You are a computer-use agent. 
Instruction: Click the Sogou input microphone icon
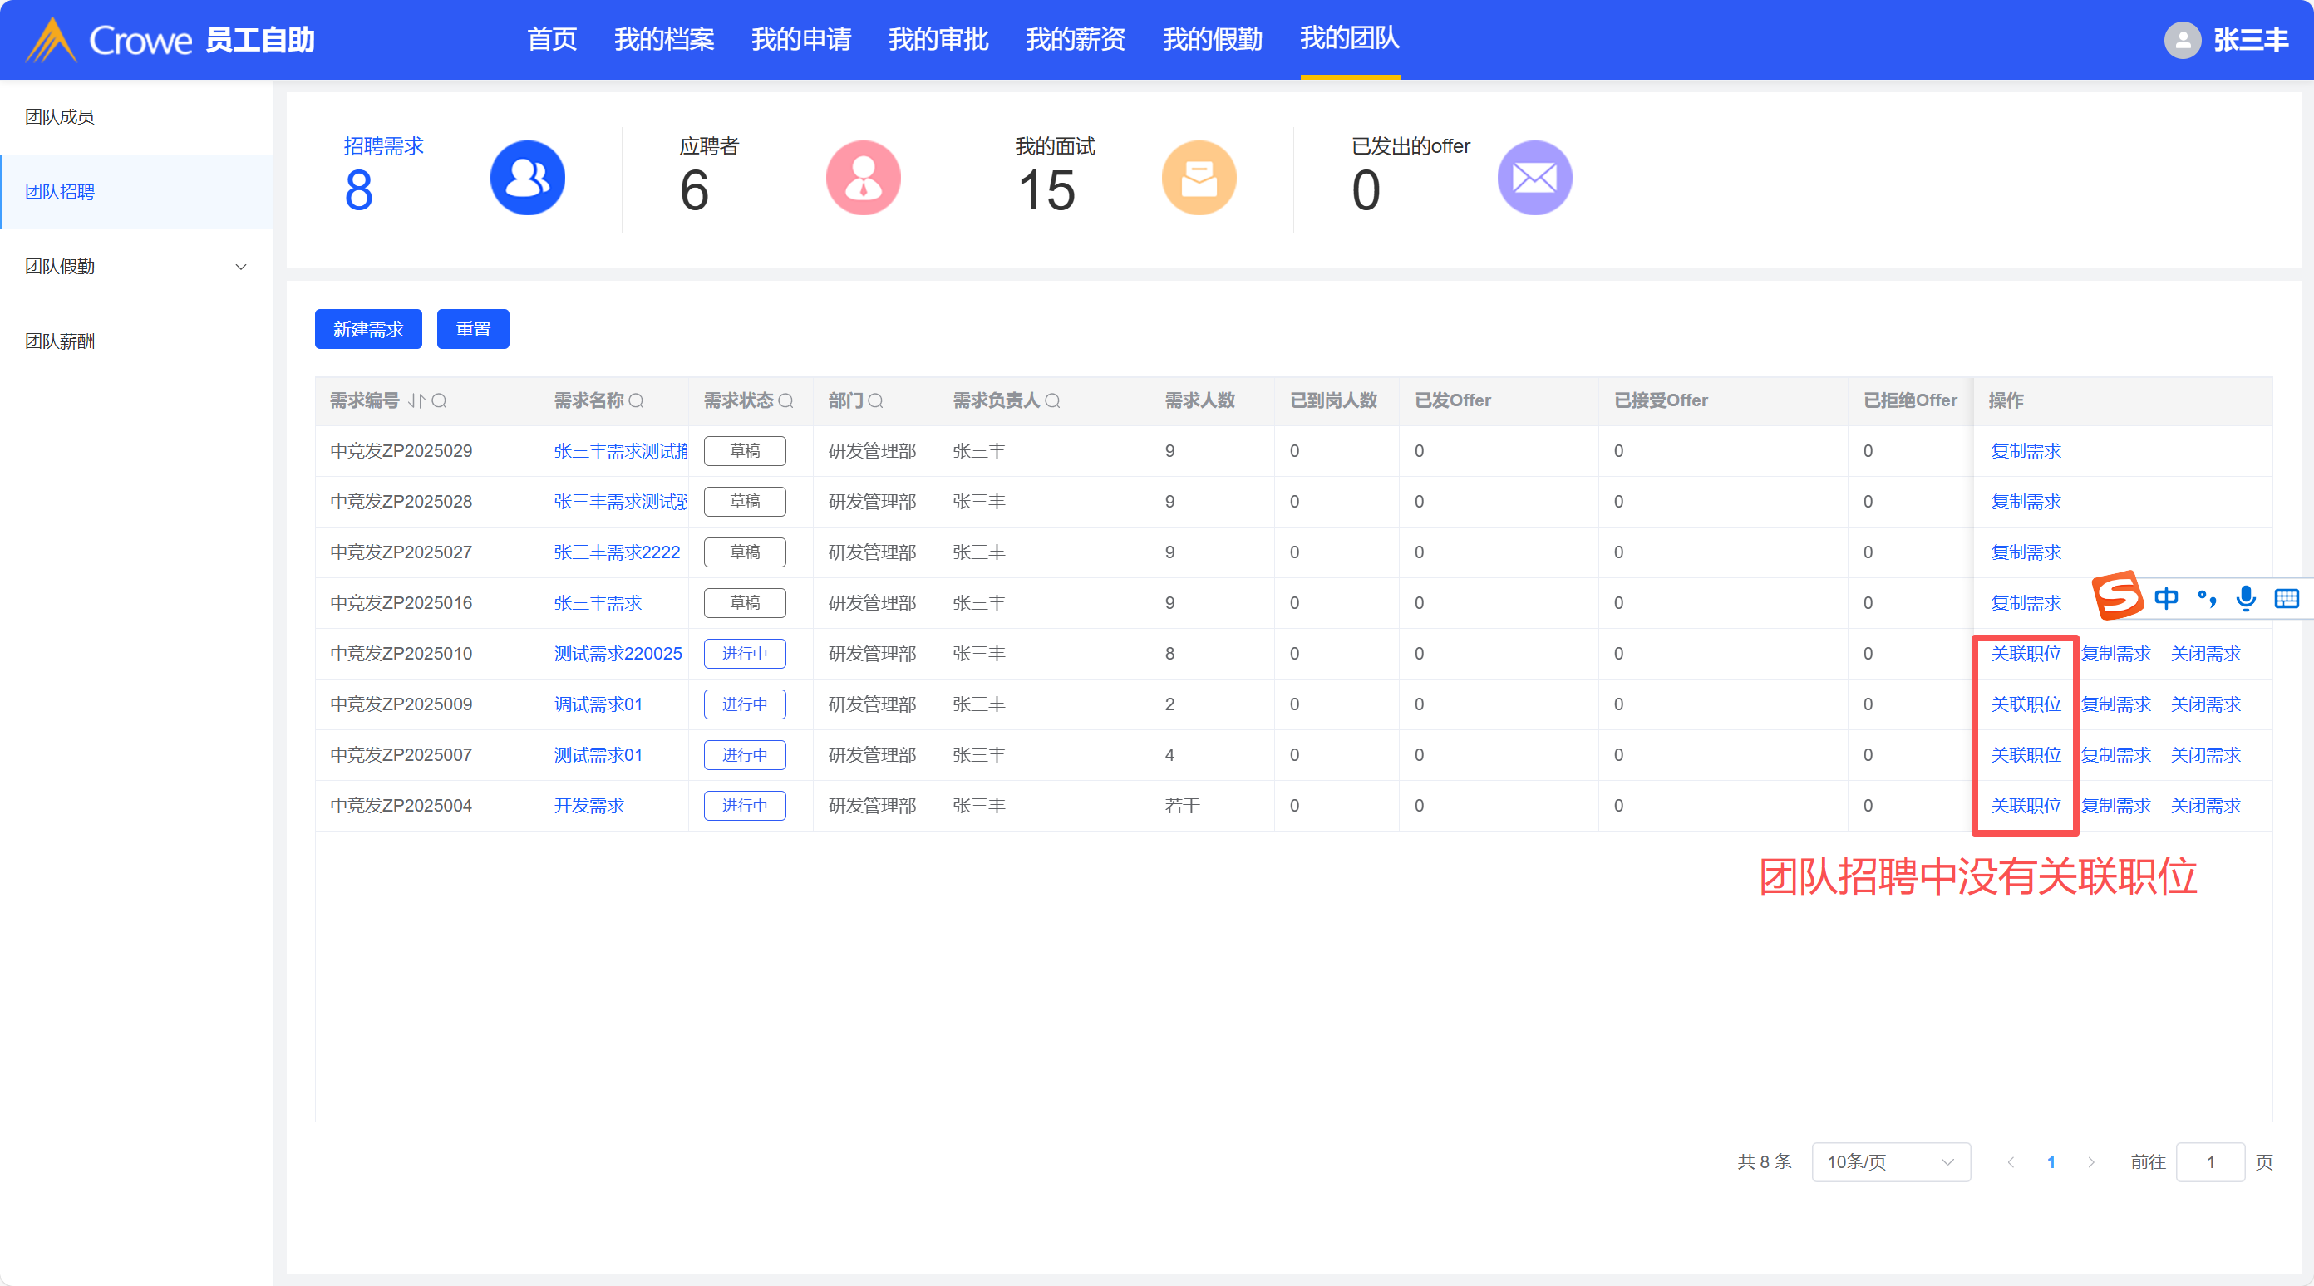[x=2246, y=598]
